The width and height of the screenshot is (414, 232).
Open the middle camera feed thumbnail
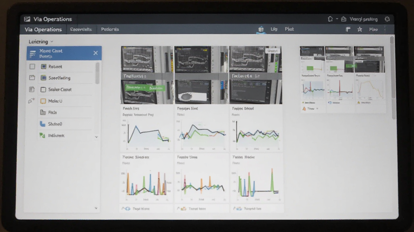tap(201, 75)
